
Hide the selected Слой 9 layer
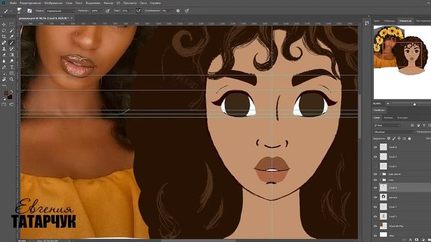click(x=375, y=188)
